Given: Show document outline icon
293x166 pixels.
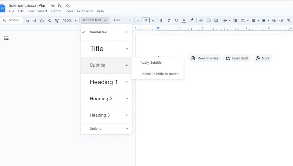Looking at the screenshot, I should (6, 38).
